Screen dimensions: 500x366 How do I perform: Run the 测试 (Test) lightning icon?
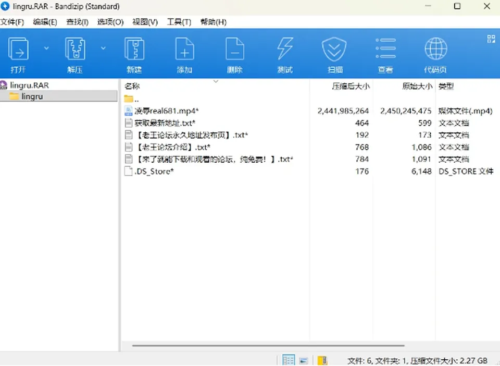[285, 49]
